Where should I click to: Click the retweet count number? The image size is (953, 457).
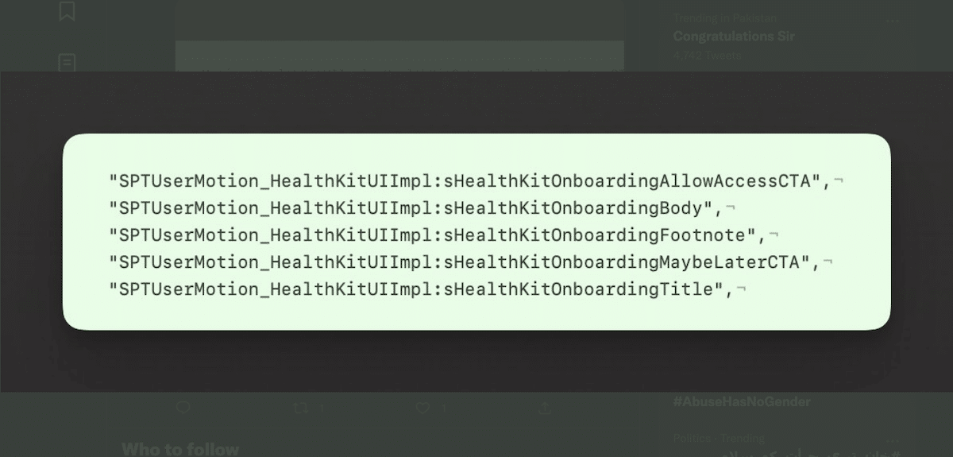[x=322, y=409]
